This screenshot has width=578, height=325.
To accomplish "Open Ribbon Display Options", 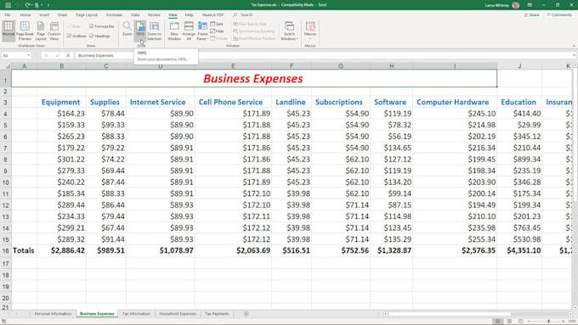I will (530, 5).
